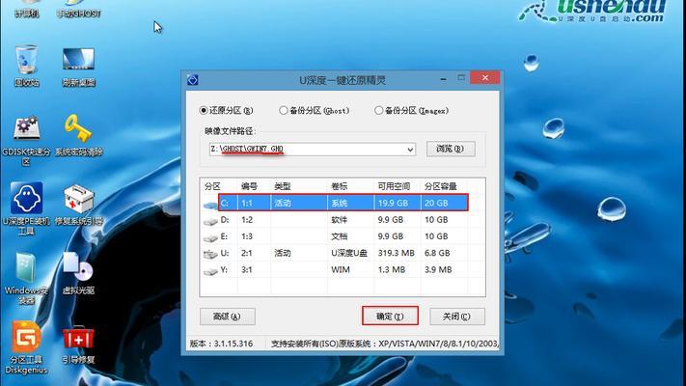Image resolution: width=686 pixels, height=386 pixels.
Task: Close the dialog with the red X
Action: click(x=484, y=78)
